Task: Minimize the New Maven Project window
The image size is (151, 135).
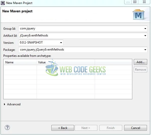Action: 128,2
